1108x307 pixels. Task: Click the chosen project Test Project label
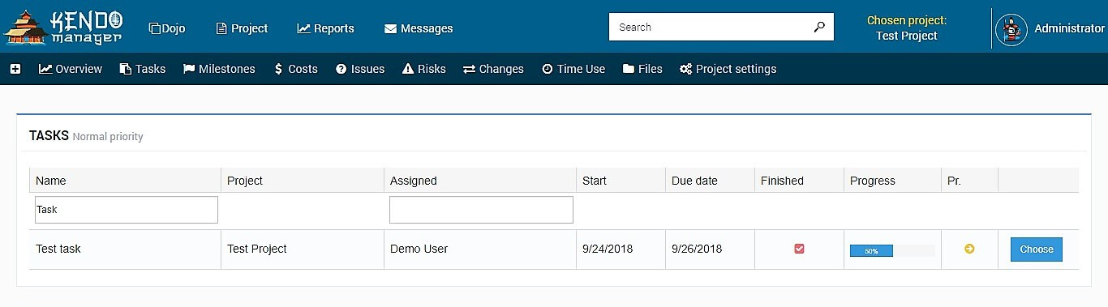click(x=907, y=36)
